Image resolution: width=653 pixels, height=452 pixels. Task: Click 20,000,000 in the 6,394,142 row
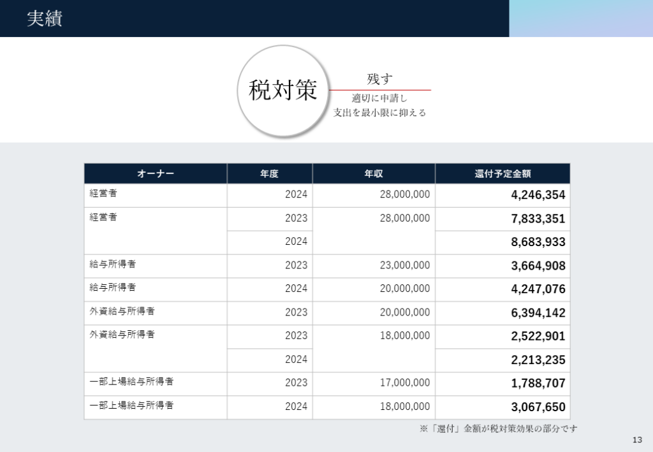coord(405,312)
